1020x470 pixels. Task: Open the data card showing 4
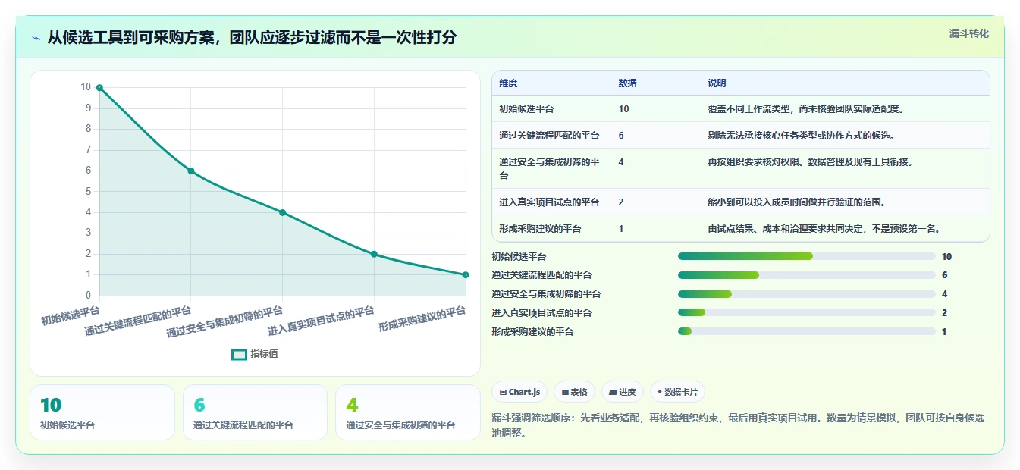408,412
